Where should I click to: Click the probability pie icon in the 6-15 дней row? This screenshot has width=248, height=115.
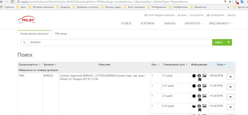point(194,106)
